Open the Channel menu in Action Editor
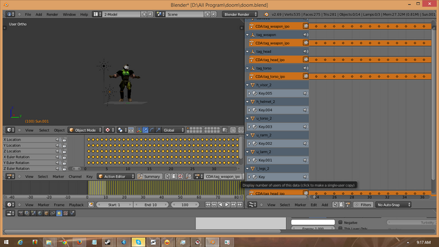 click(x=75, y=177)
